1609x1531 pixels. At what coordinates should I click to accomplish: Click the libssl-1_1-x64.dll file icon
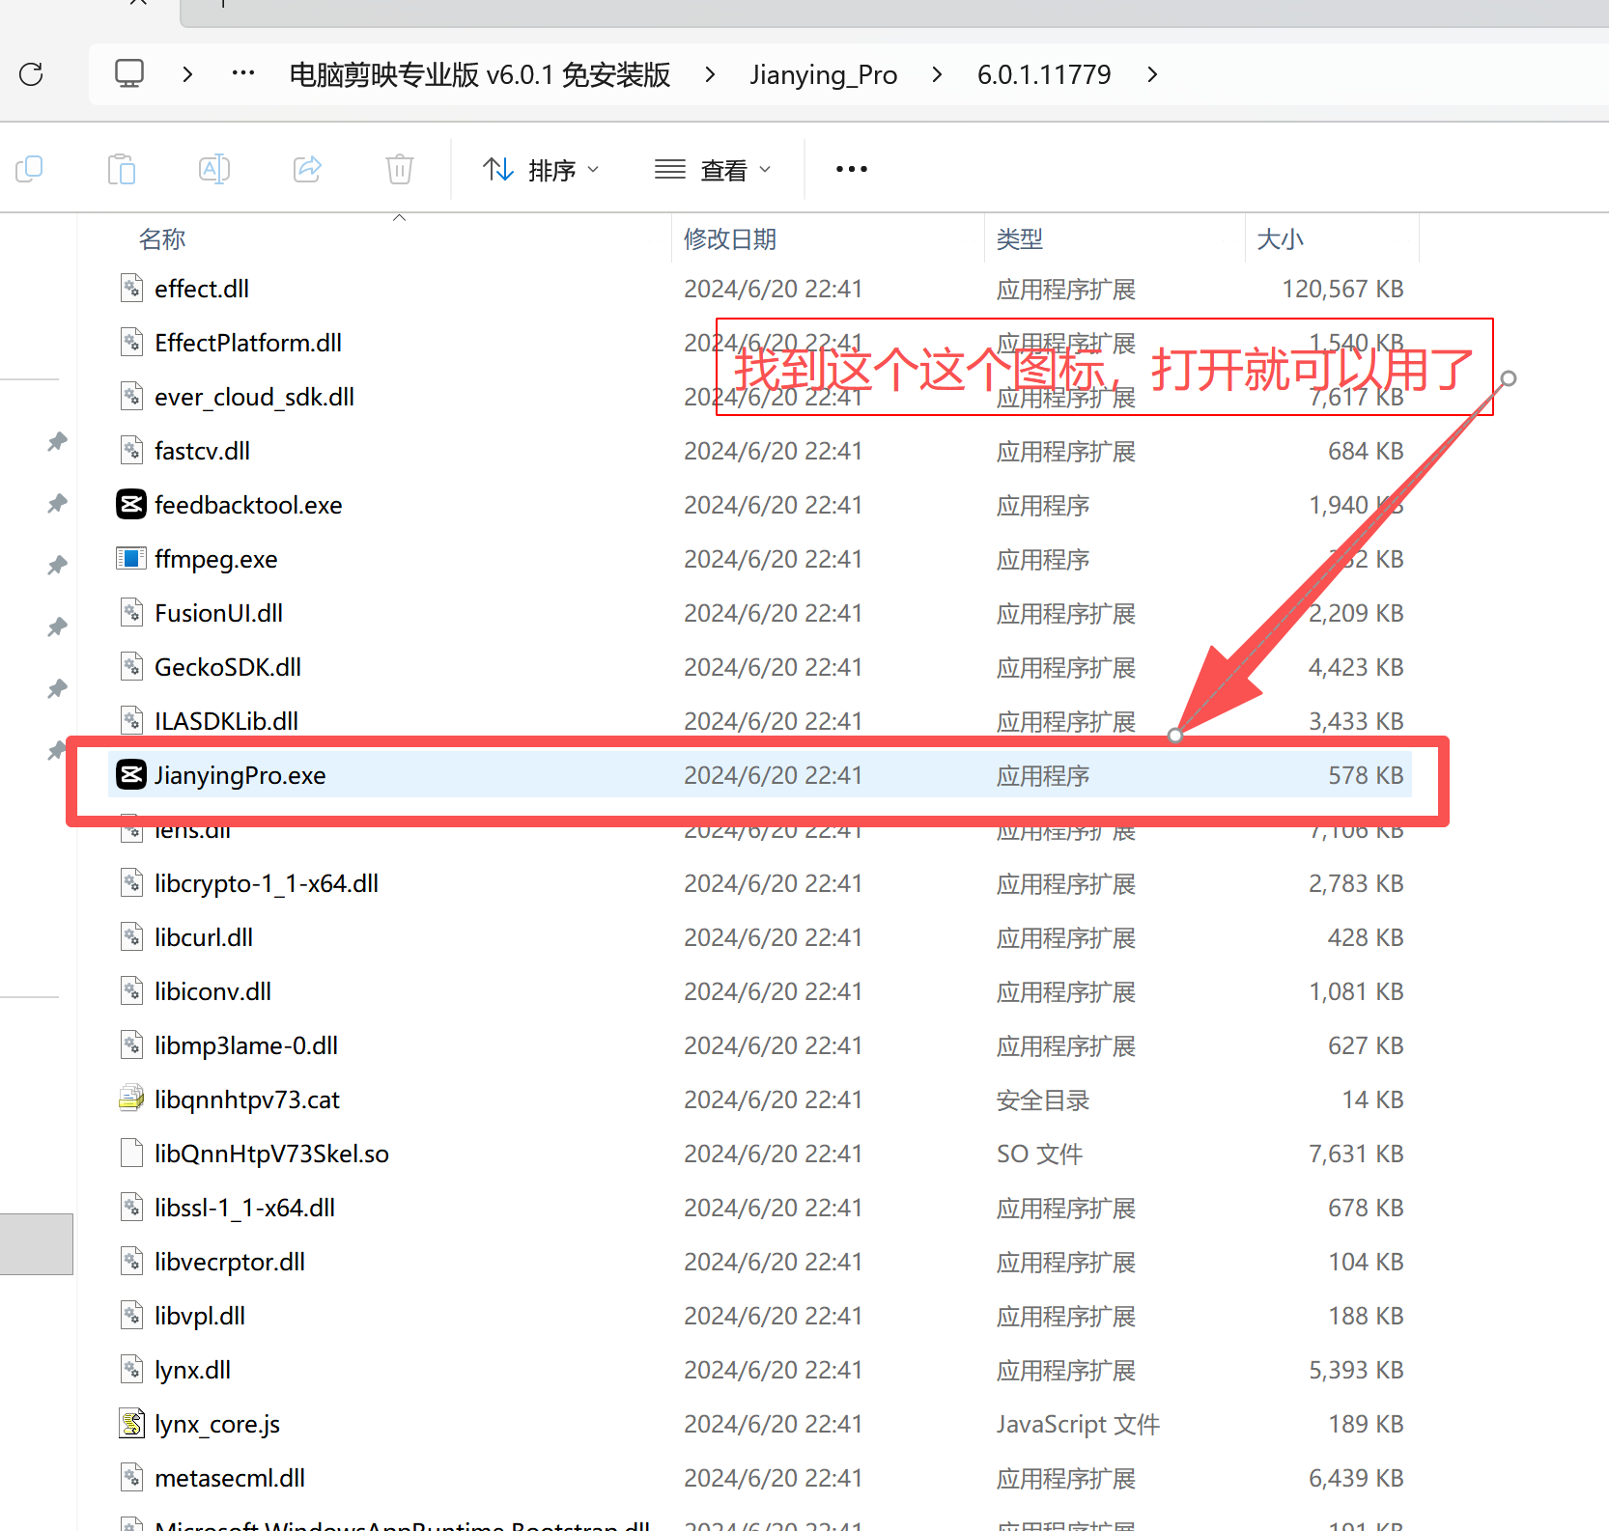[x=131, y=1207]
